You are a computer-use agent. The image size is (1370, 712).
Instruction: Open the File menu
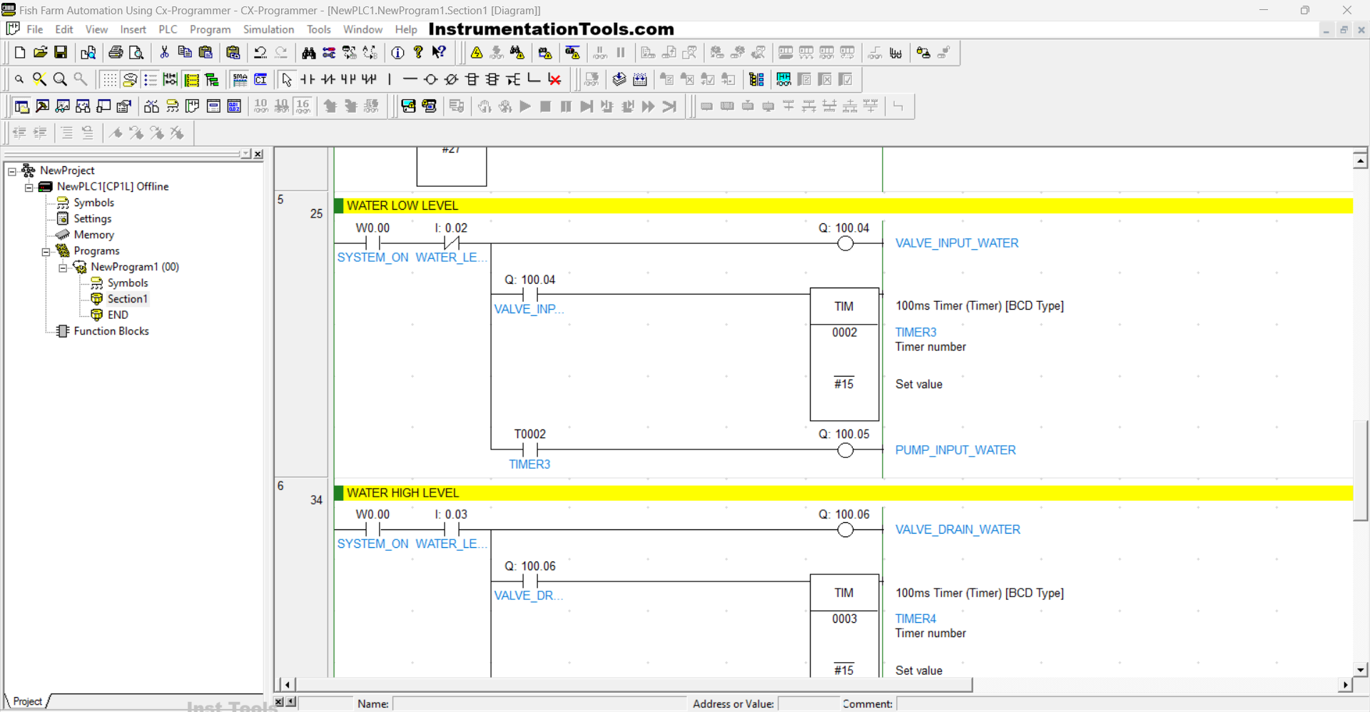35,29
